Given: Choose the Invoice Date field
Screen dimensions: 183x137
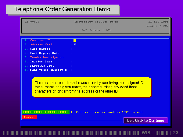Looking at the screenshot, I should [x=41, y=61].
